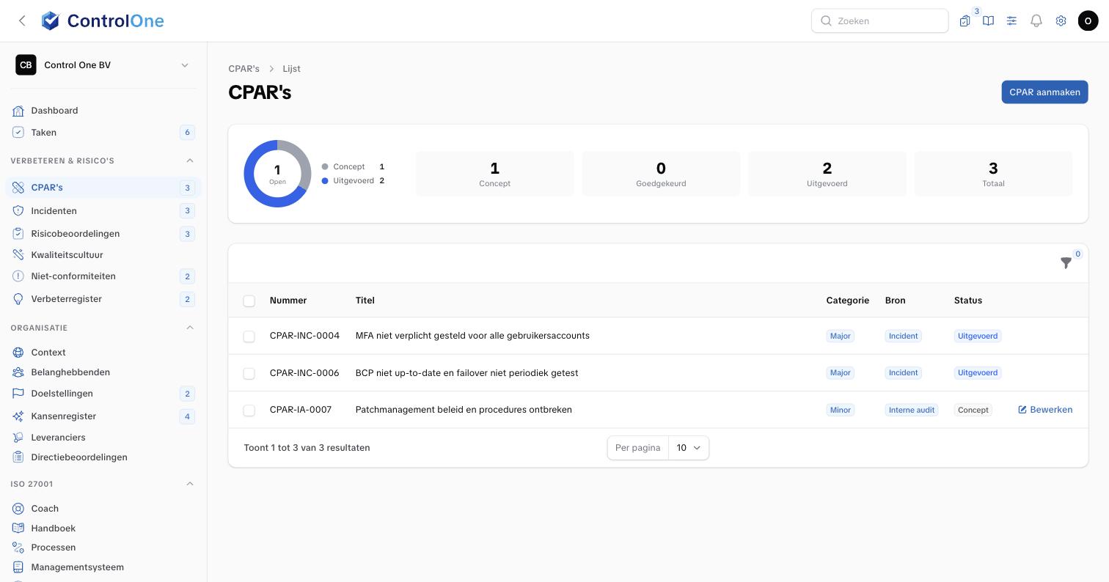The width and height of the screenshot is (1109, 582).
Task: Click the Uitgevoerd stat card showing 2
Action: point(827,174)
